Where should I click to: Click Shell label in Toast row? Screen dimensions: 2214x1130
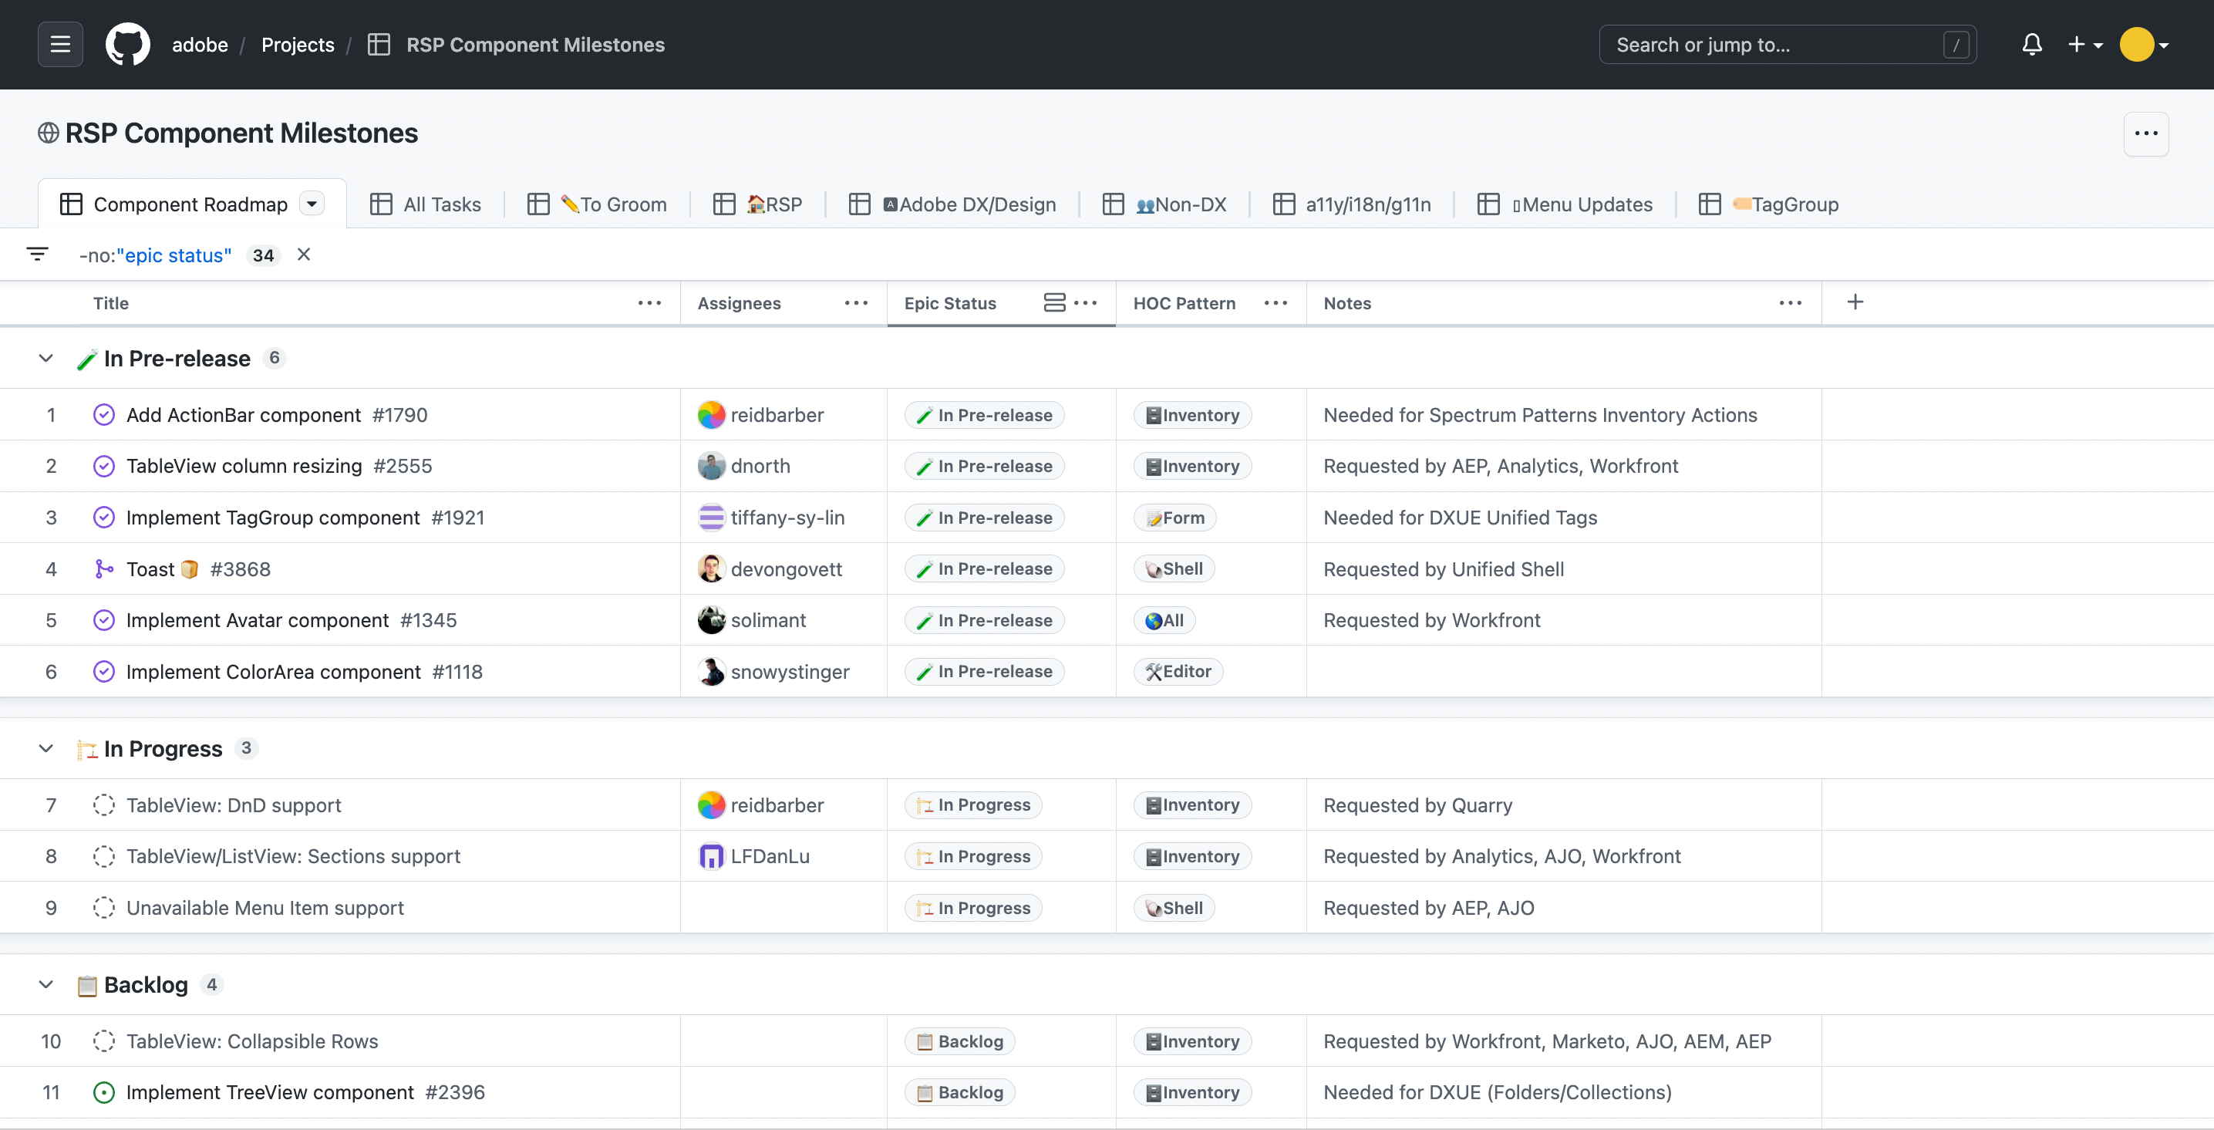pos(1174,568)
